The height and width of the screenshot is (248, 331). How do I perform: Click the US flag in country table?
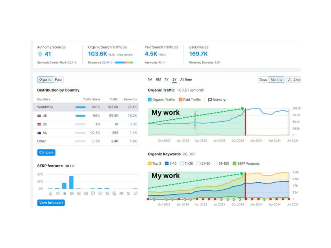tap(39, 124)
